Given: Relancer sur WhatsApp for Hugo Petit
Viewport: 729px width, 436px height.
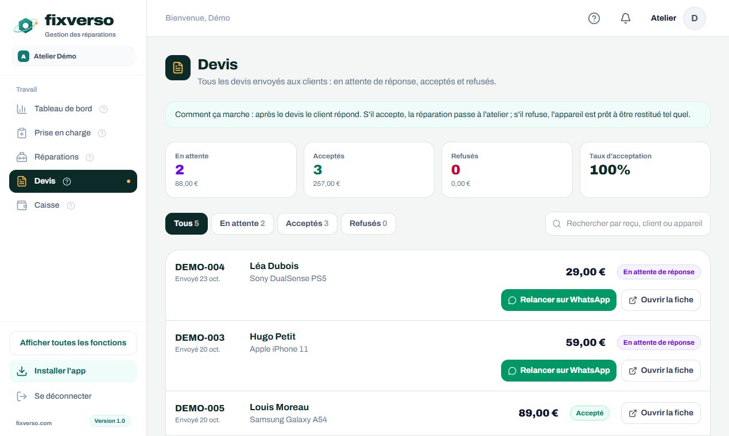Looking at the screenshot, I should (559, 371).
